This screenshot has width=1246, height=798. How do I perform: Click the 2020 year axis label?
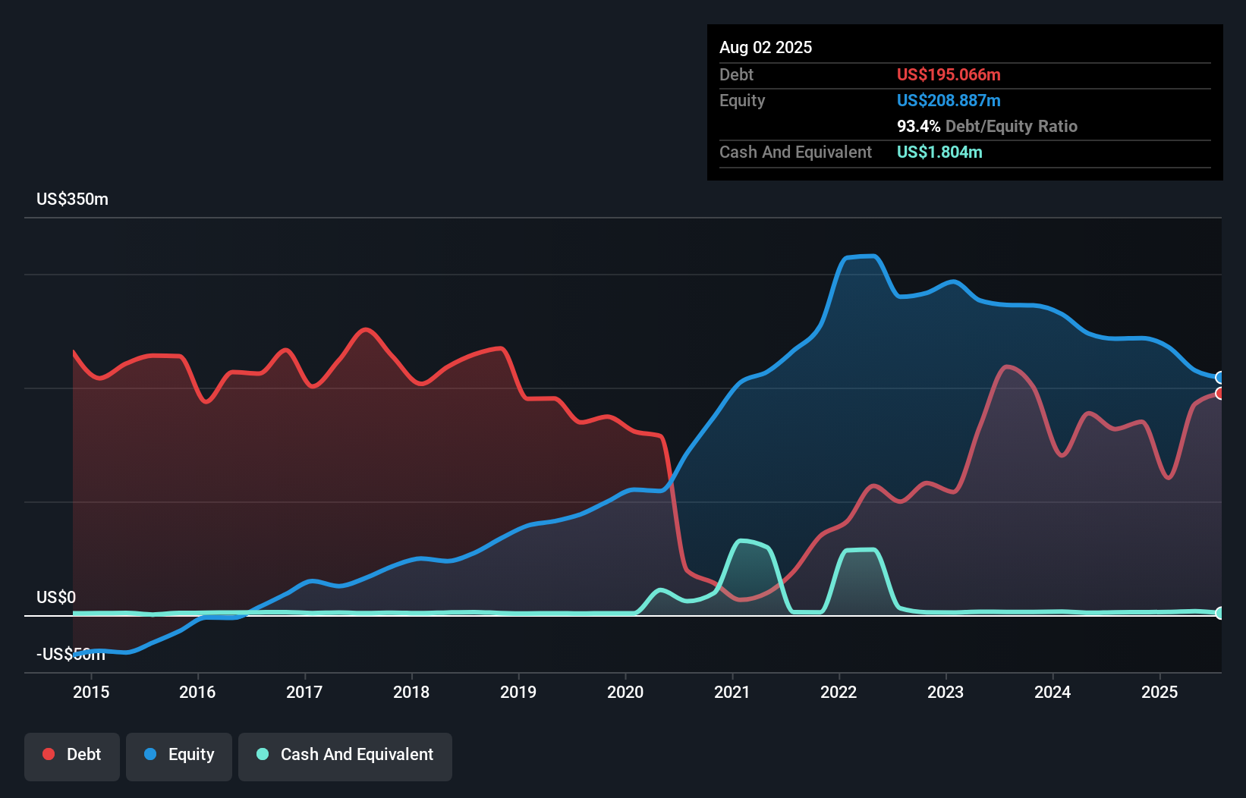click(x=625, y=693)
